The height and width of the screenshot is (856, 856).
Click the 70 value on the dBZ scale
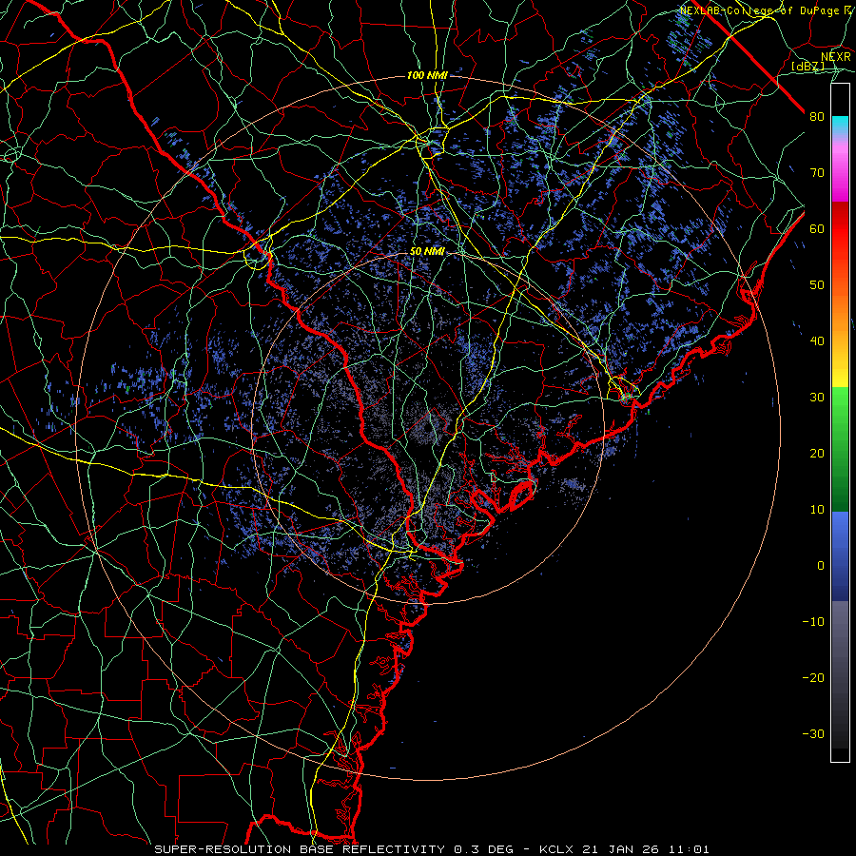click(x=817, y=172)
